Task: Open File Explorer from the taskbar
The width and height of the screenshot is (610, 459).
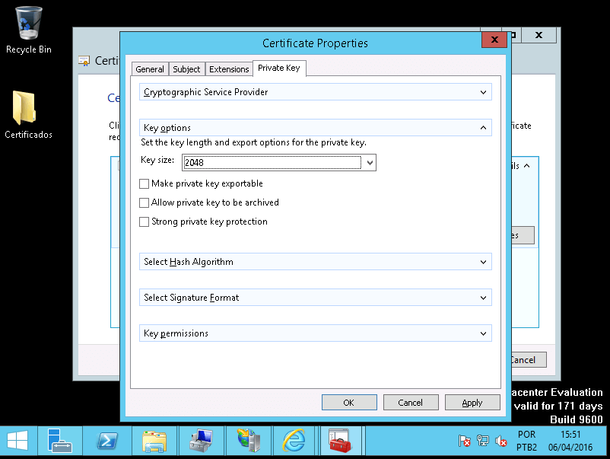Action: click(154, 441)
